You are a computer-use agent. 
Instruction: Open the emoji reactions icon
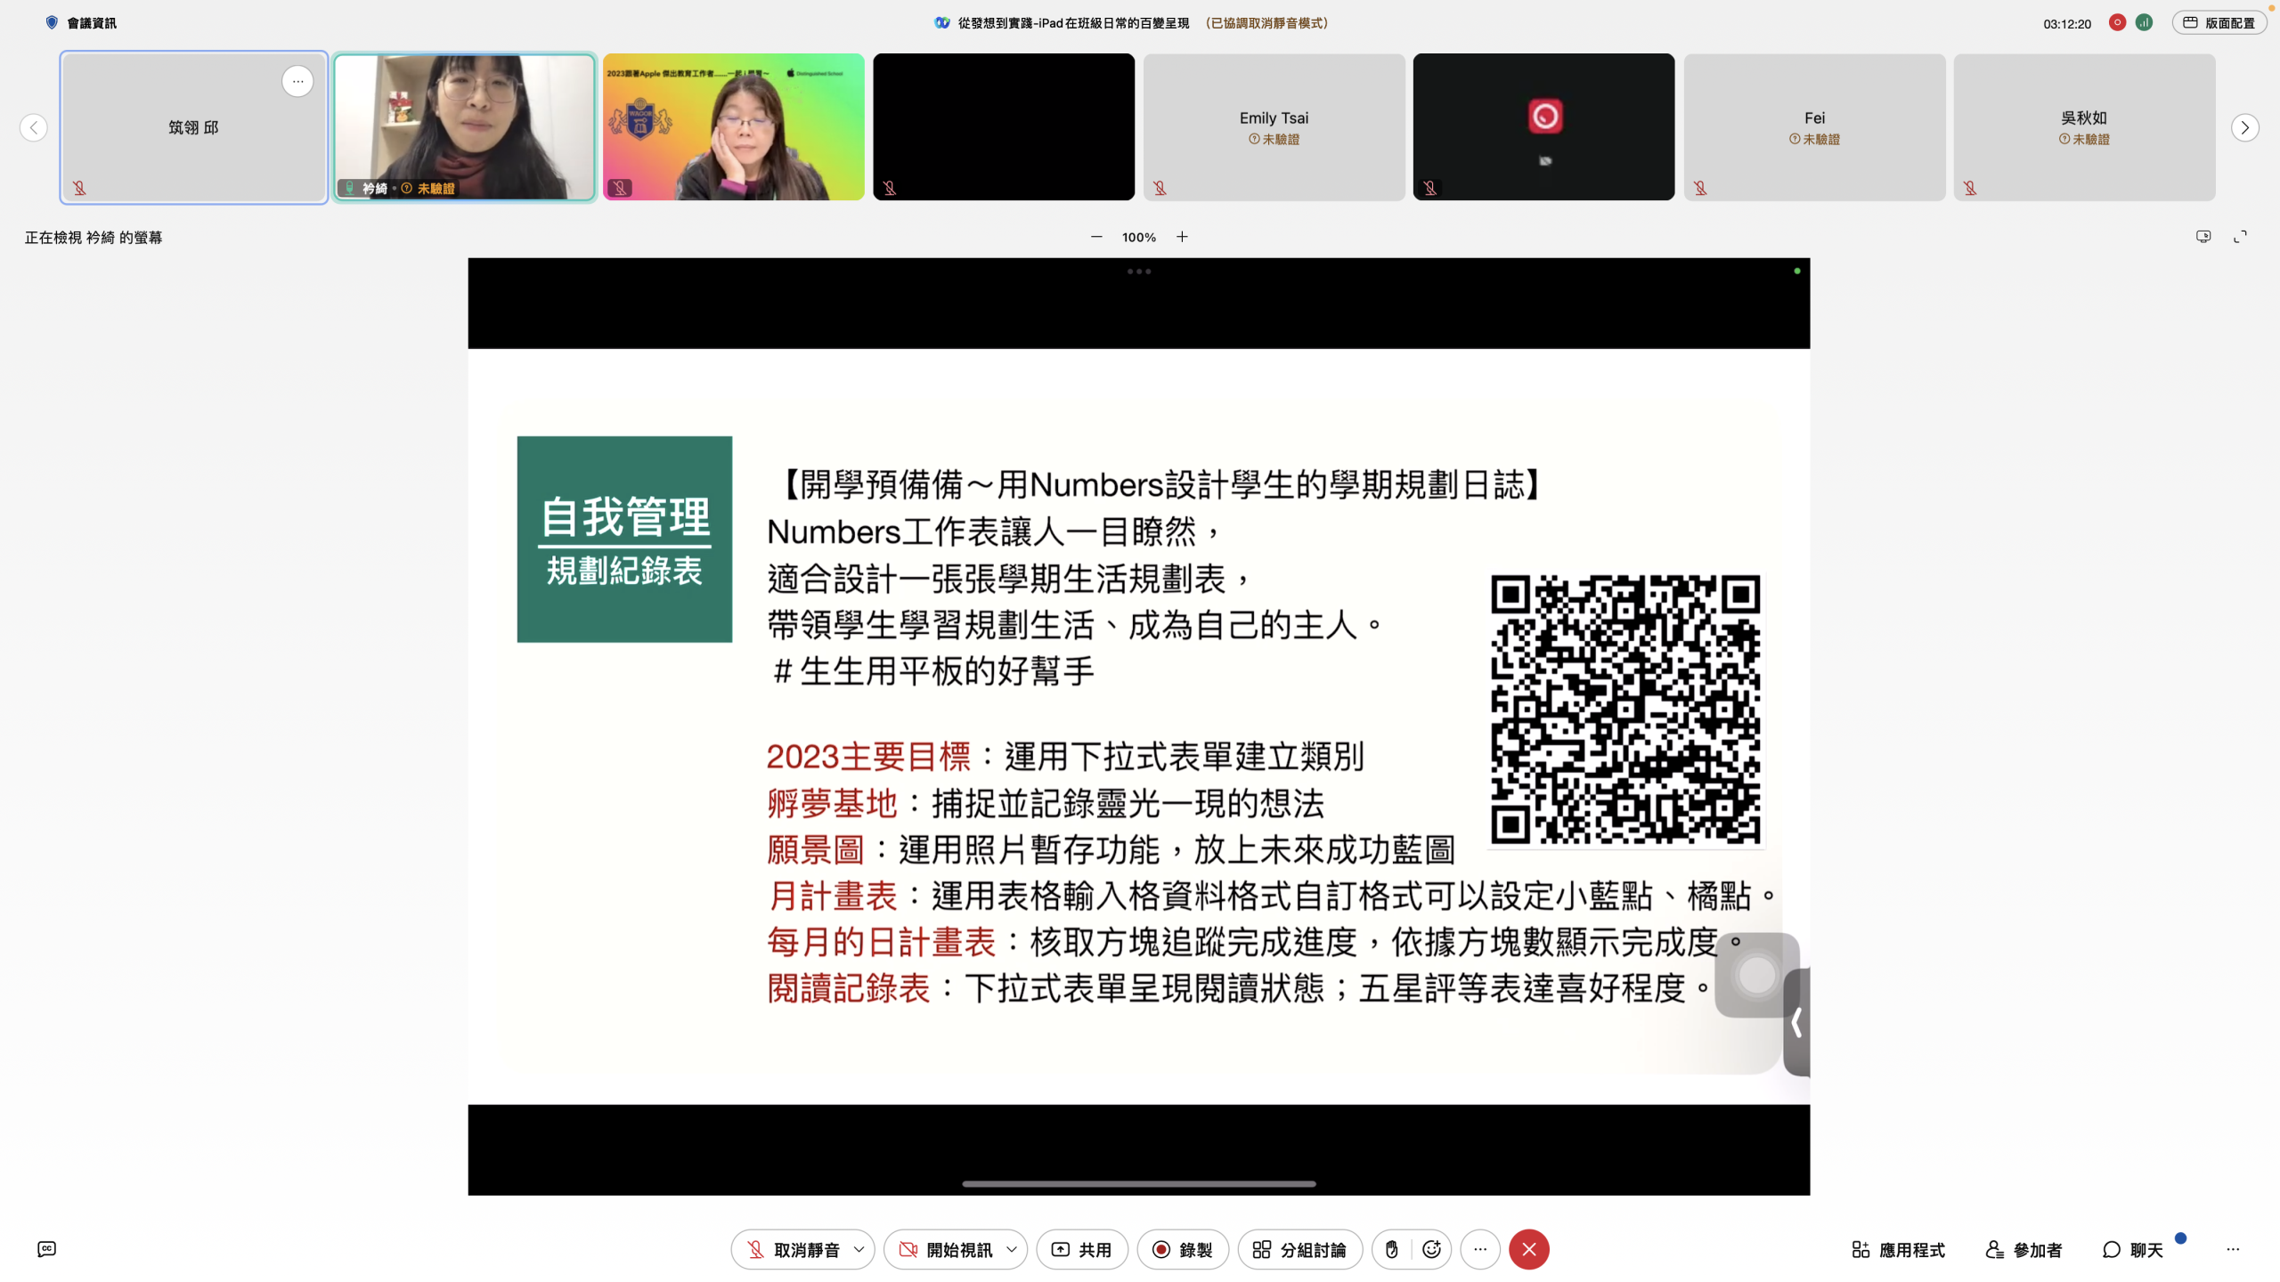1431,1249
